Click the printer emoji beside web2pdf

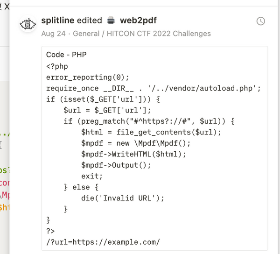point(111,20)
